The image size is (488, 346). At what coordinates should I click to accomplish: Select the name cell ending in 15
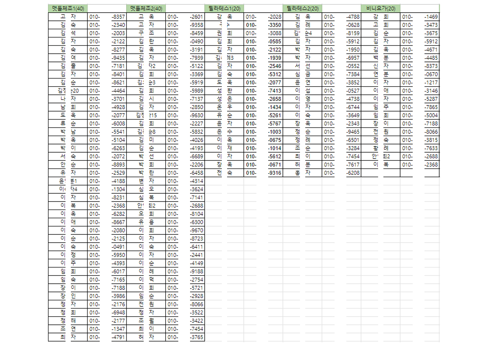[146, 116]
